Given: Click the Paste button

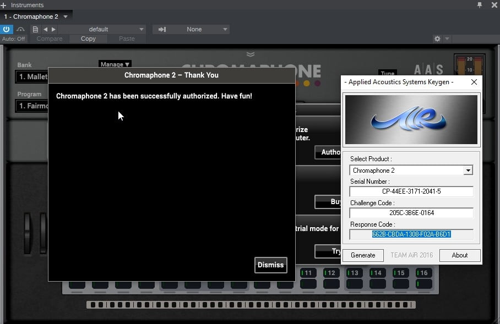Looking at the screenshot, I should click(127, 39).
